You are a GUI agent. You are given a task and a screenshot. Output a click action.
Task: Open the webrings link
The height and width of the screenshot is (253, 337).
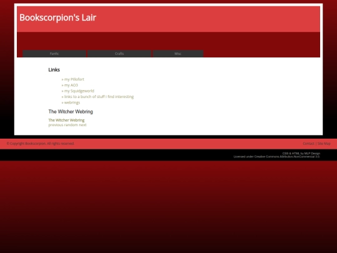[72, 102]
